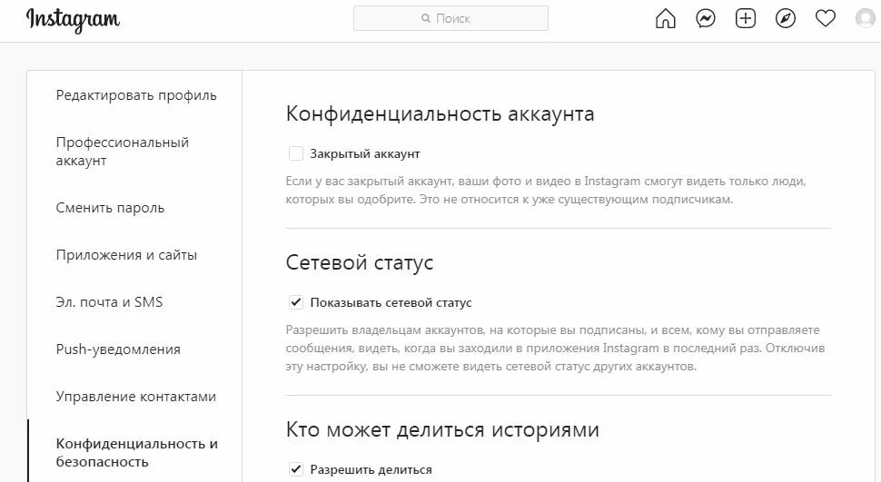The width and height of the screenshot is (881, 482).
Task: Click the "Показывать сетевой статус" label text
Action: tap(391, 303)
